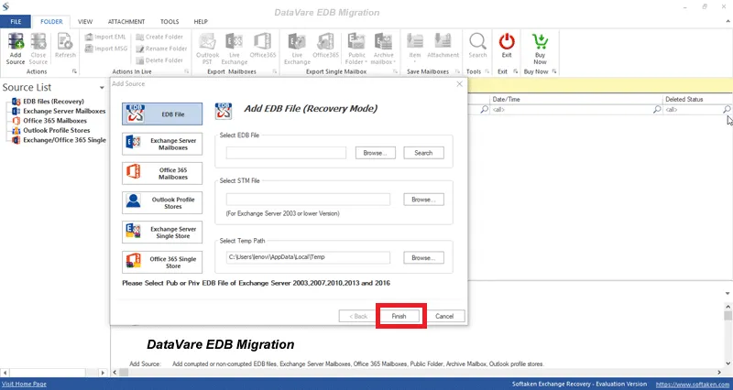Choose Create Folder in the ribbon
The height and width of the screenshot is (390, 733).
[x=159, y=37]
